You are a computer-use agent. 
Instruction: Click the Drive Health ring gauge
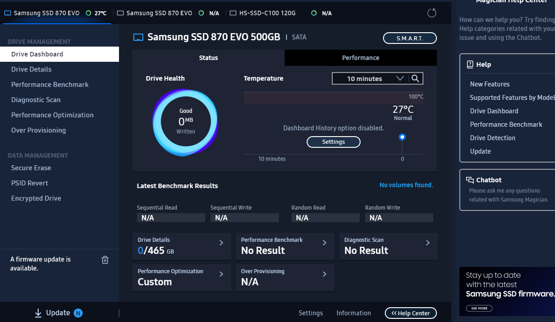185,122
